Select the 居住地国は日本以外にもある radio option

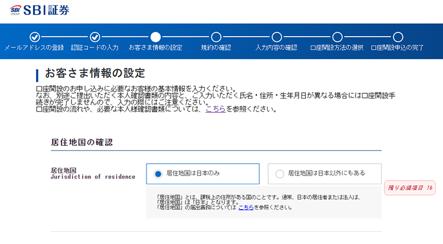point(280,174)
